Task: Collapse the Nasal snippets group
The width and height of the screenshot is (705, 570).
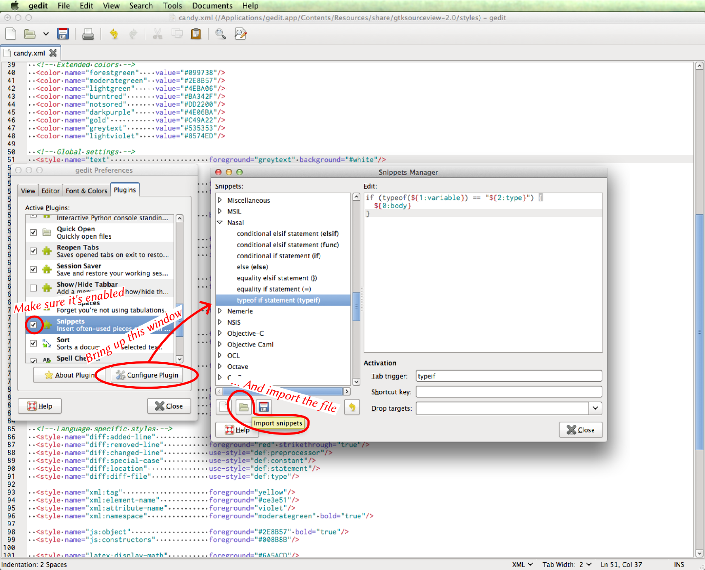Action: coord(220,222)
